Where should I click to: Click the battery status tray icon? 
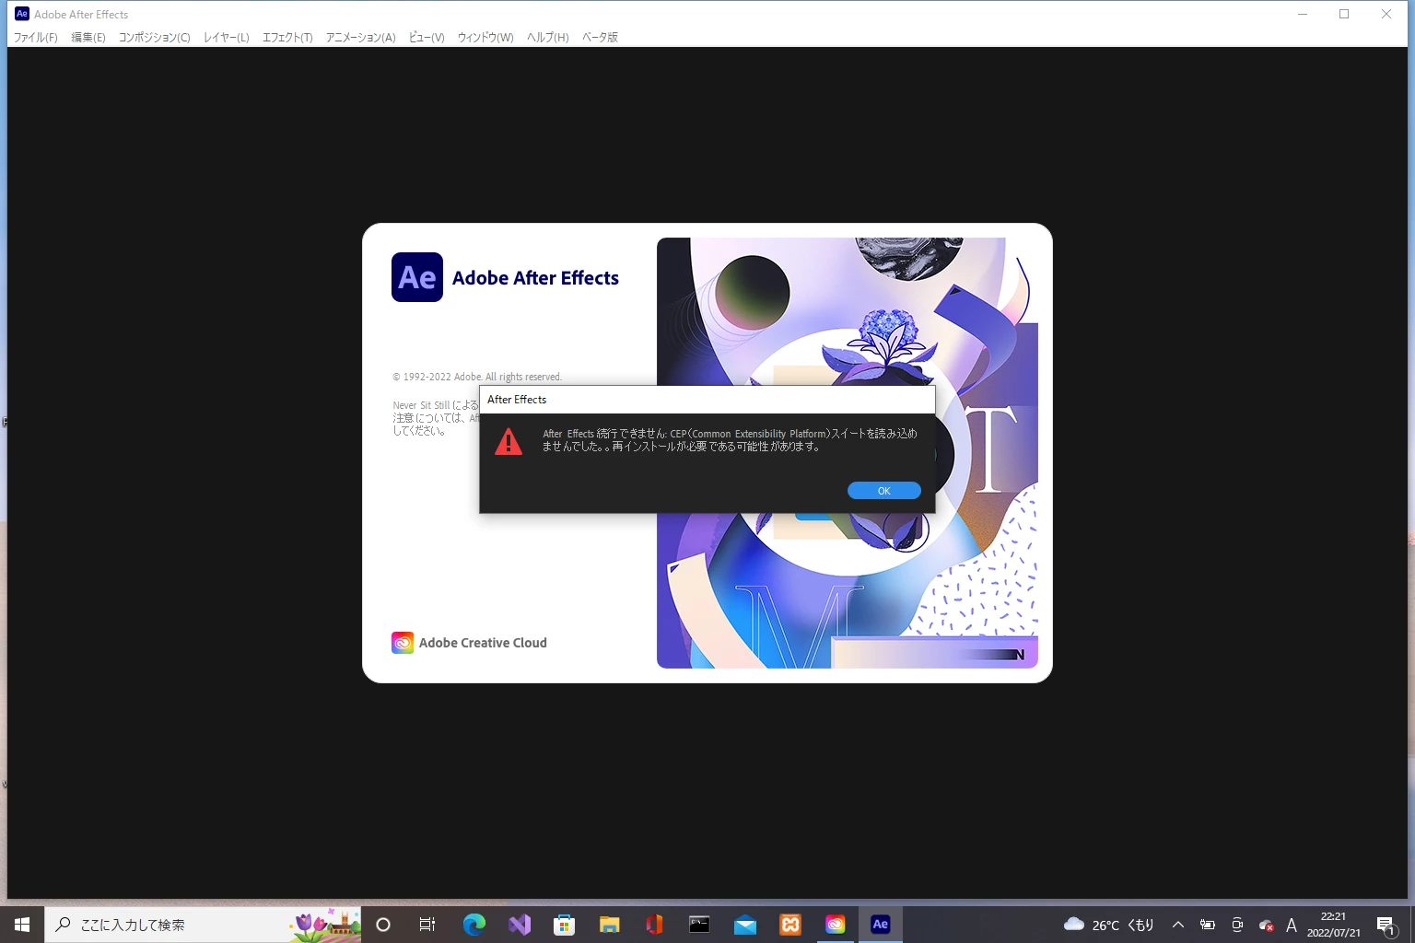pyautogui.click(x=1207, y=925)
